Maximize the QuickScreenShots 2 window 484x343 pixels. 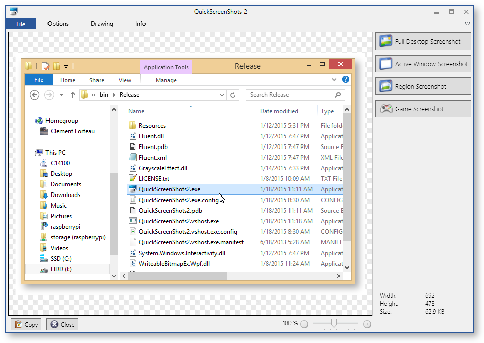coord(451,11)
